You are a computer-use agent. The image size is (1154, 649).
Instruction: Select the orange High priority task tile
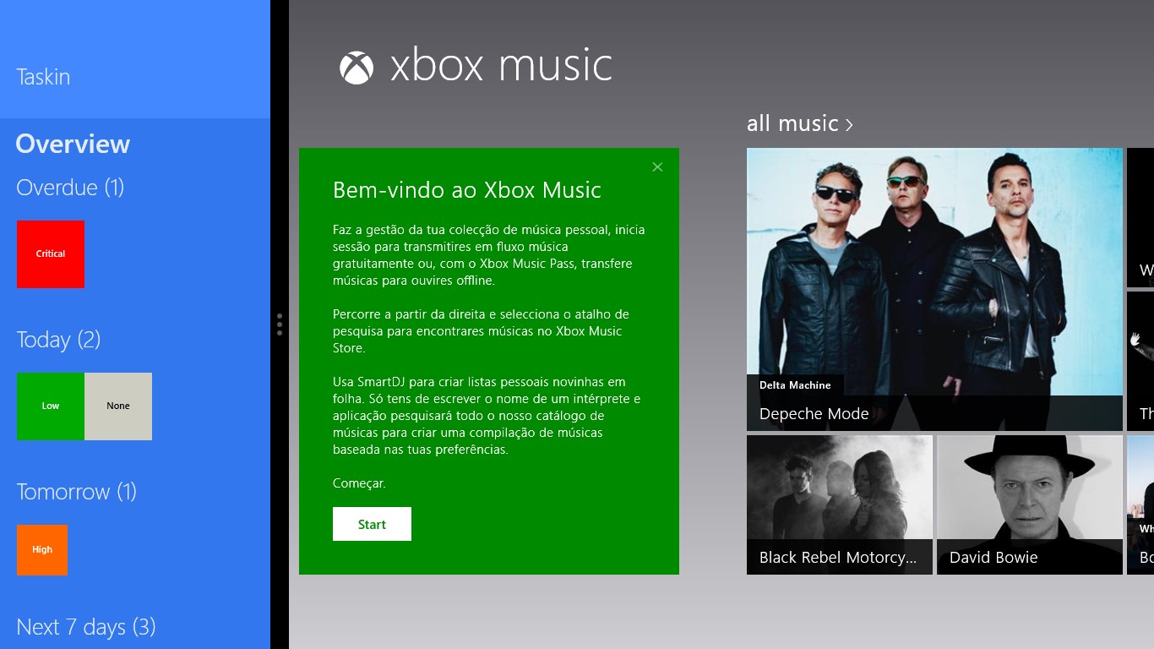42,549
